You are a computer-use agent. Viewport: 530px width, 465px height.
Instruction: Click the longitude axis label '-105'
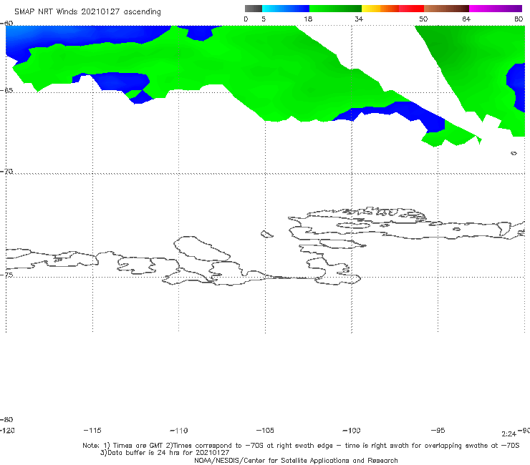click(x=265, y=431)
